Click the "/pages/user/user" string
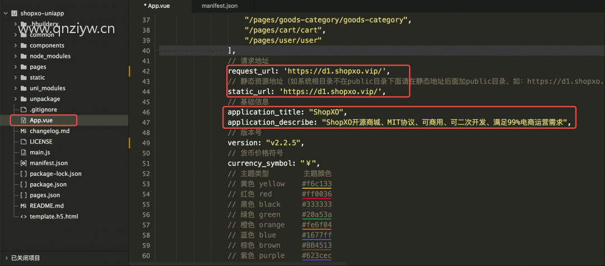 283,40
